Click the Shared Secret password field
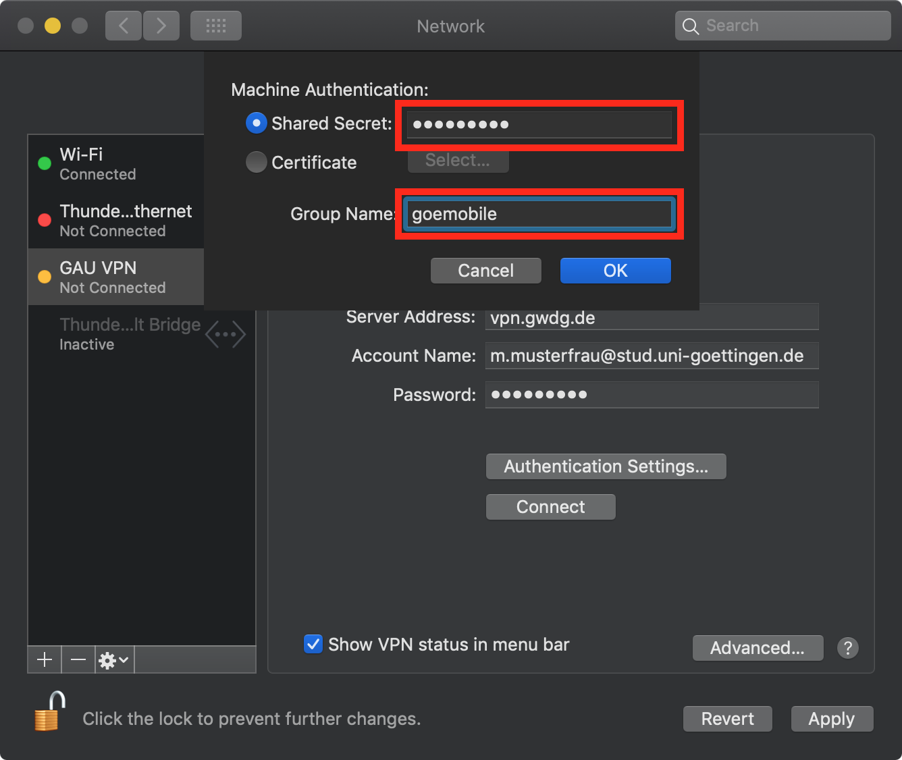The height and width of the screenshot is (760, 902). tap(539, 125)
